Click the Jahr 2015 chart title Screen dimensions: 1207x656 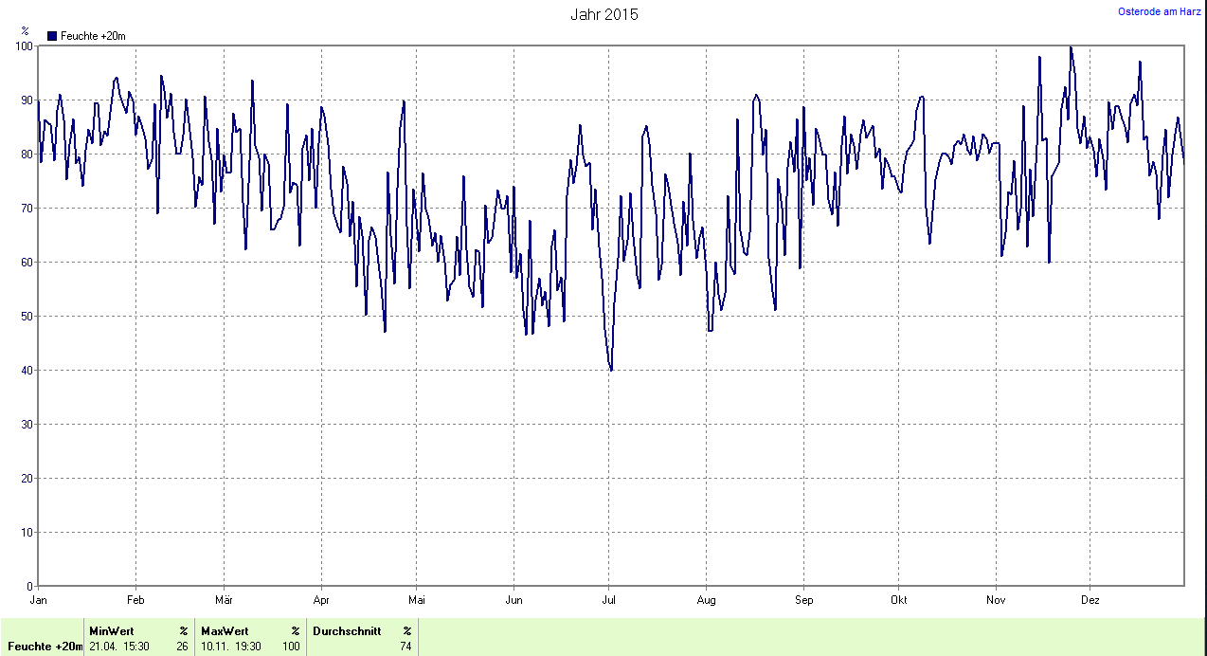pyautogui.click(x=603, y=14)
